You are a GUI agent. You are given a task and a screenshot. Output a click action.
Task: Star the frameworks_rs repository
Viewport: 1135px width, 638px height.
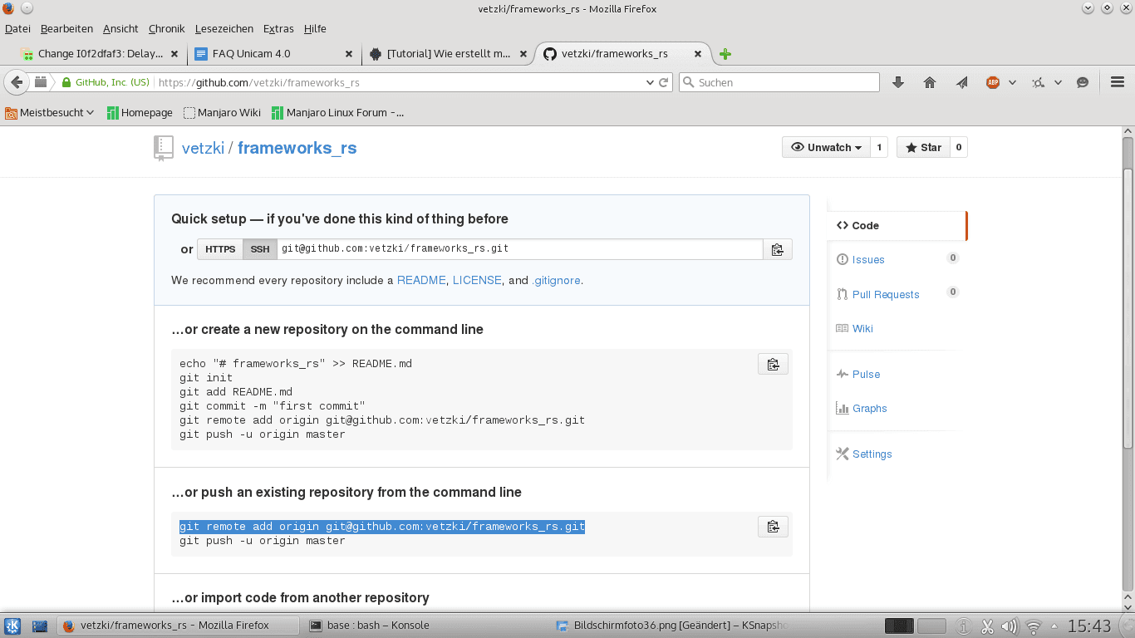pyautogui.click(x=923, y=148)
